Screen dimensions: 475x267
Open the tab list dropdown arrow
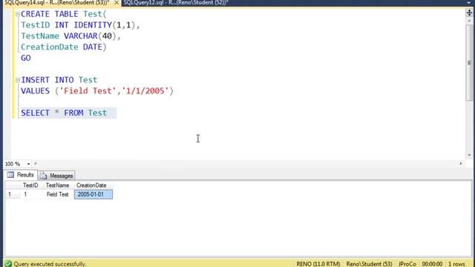[469, 3]
